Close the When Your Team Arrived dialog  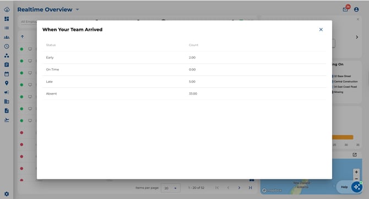pyautogui.click(x=321, y=30)
